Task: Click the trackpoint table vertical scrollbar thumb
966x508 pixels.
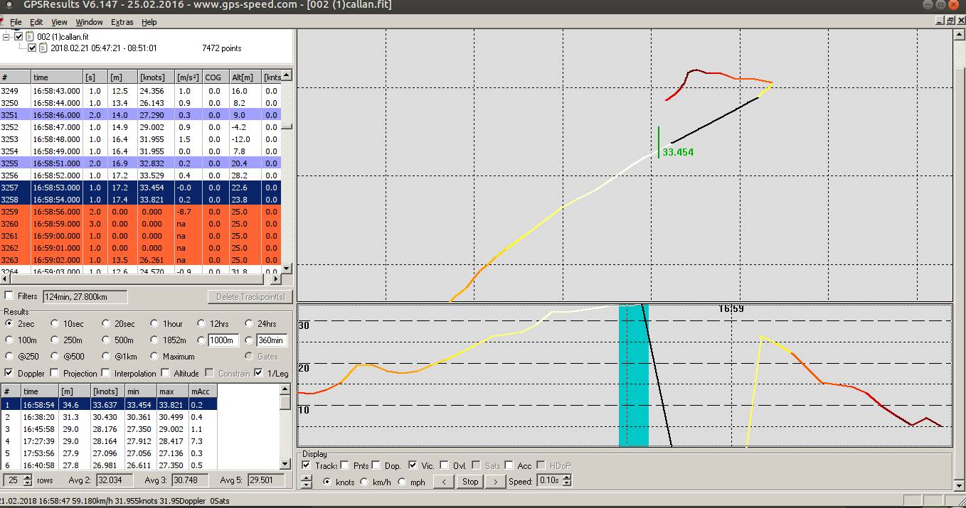Action: pyautogui.click(x=286, y=127)
